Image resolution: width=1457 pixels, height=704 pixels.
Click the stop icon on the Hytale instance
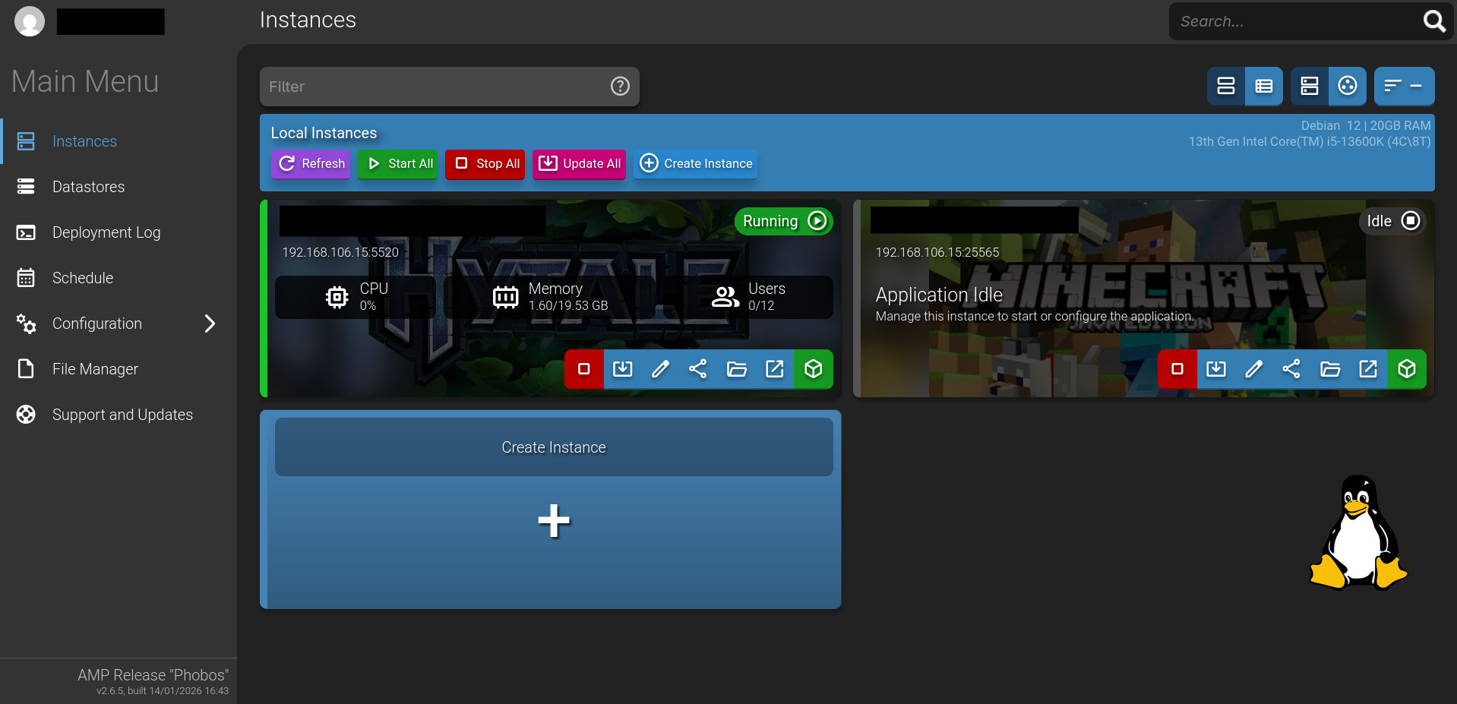pos(583,369)
